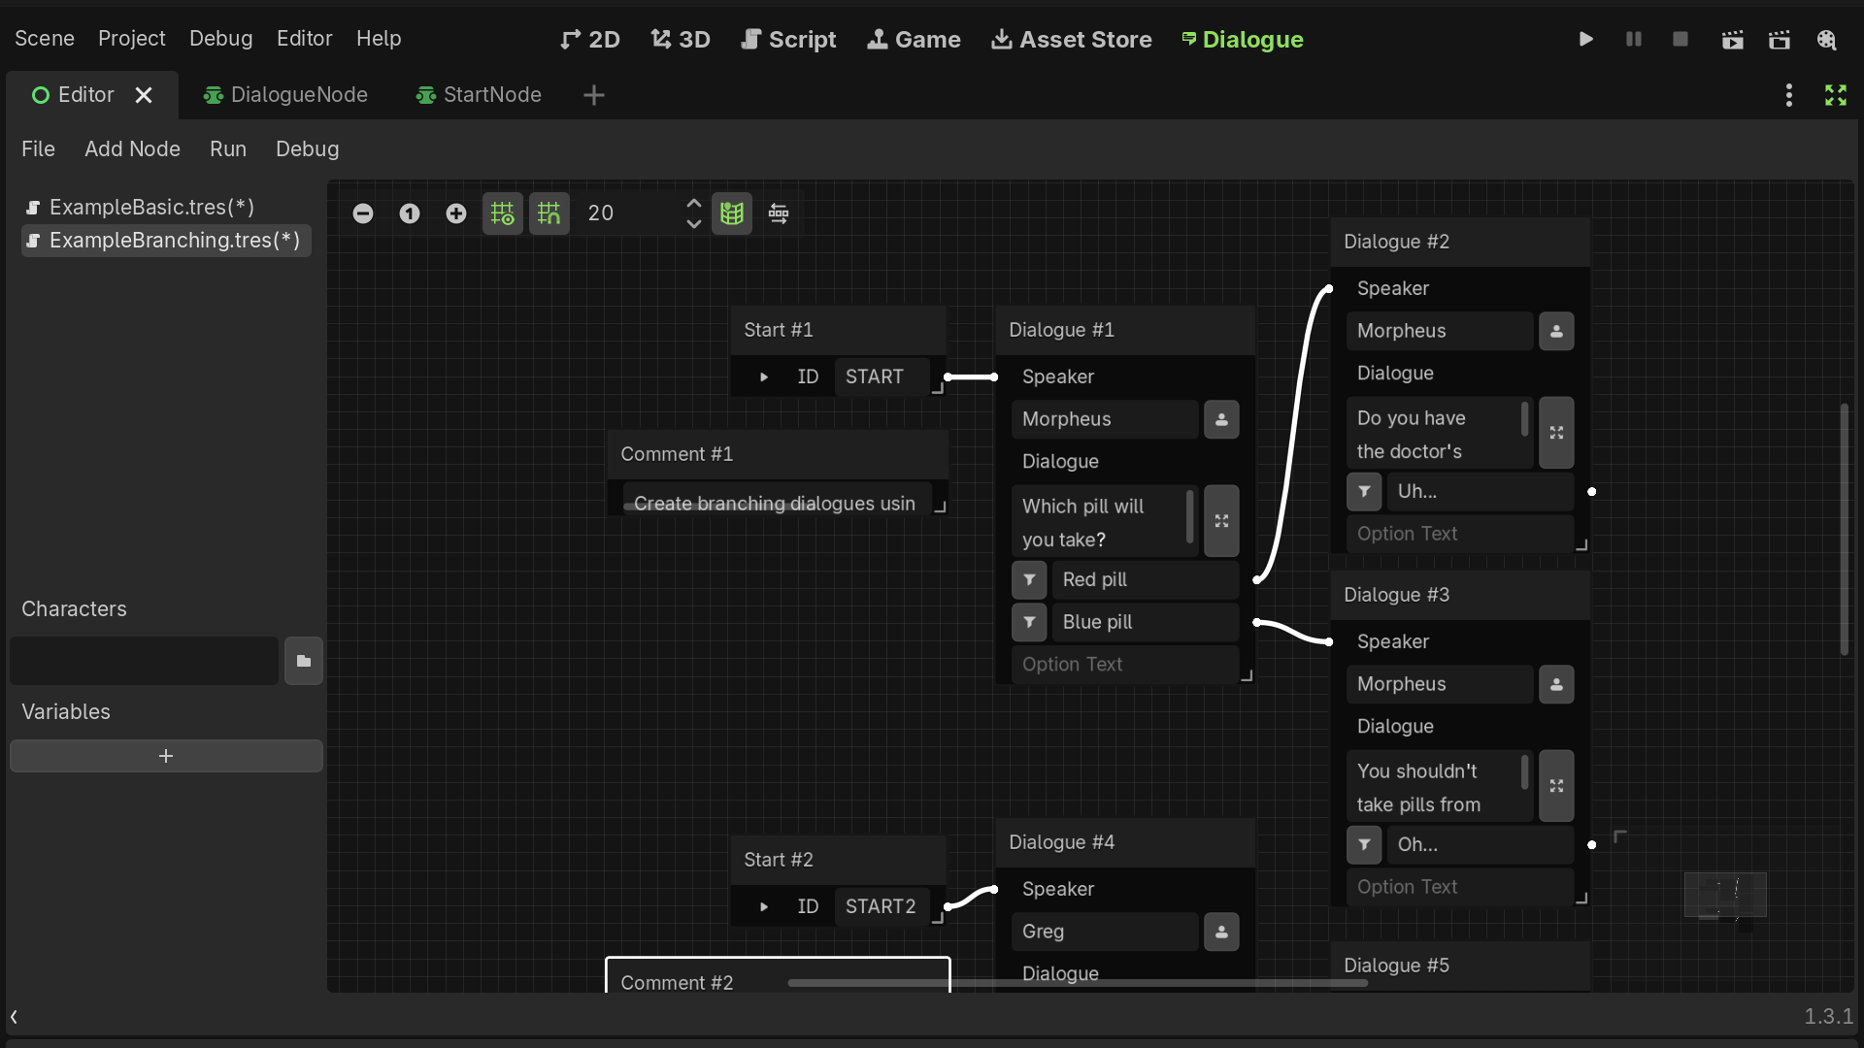Pause the running project
Viewport: 1864px width, 1048px height.
1634,40
